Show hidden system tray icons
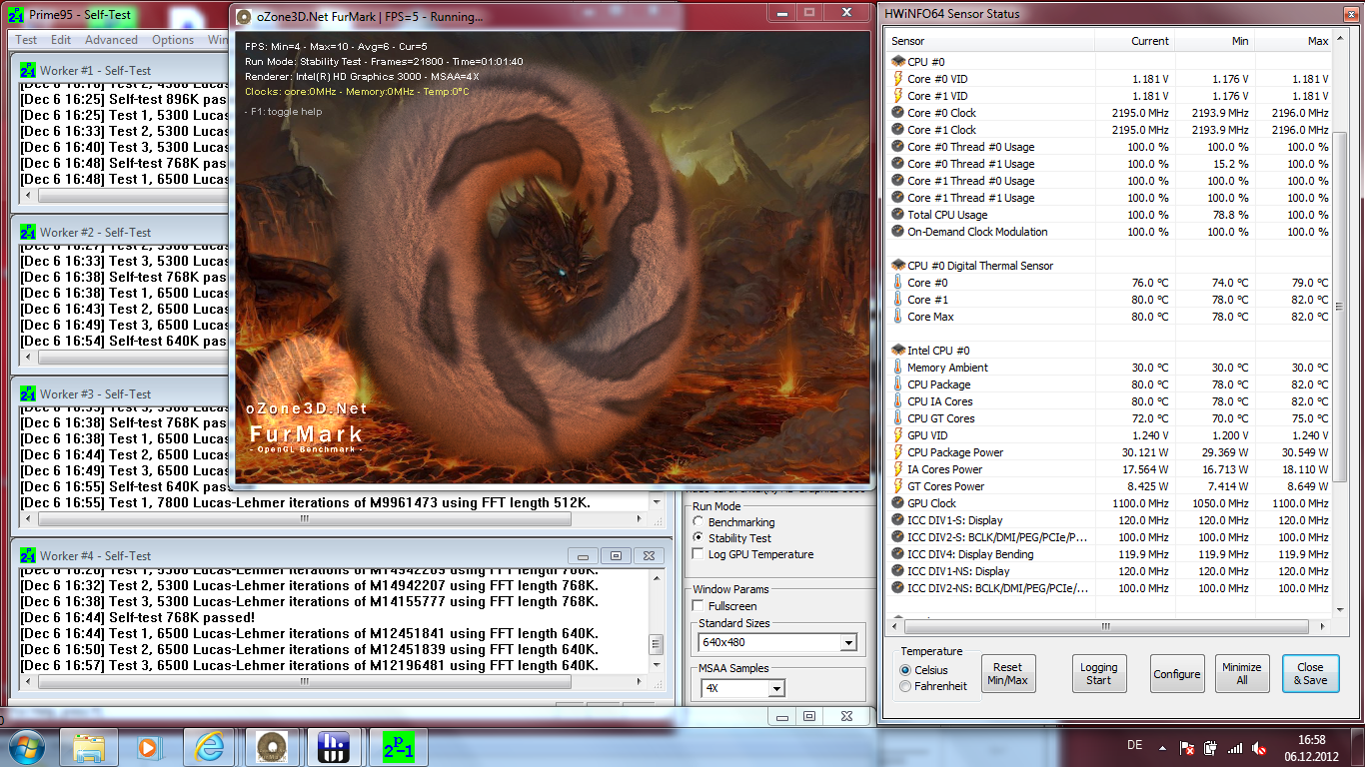Screen dimensions: 1365x767 [x=1162, y=747]
